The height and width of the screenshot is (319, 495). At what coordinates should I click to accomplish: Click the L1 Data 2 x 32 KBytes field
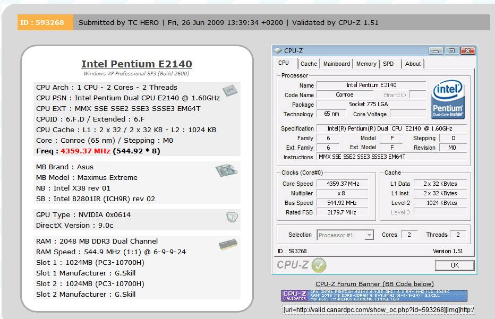click(440, 184)
